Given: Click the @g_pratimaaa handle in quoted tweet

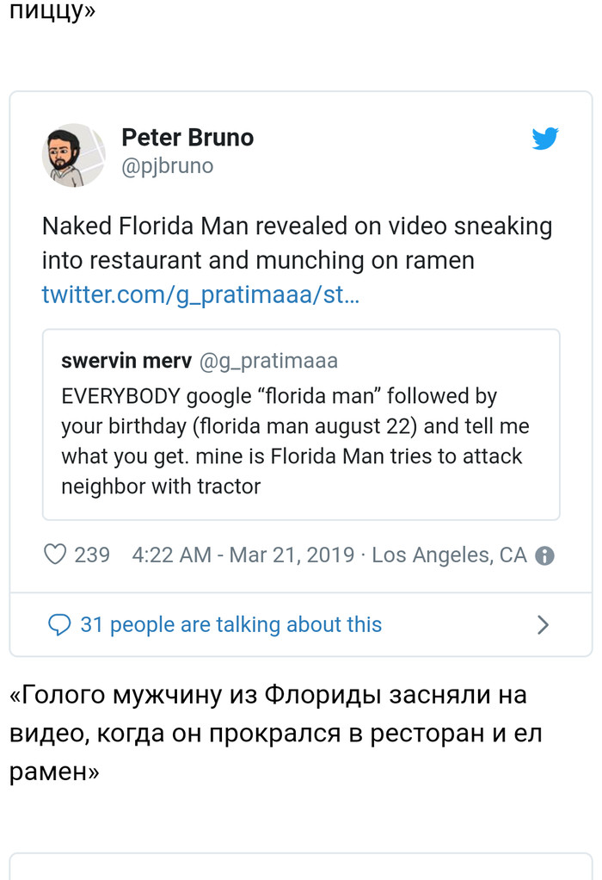Looking at the screenshot, I should (x=268, y=360).
